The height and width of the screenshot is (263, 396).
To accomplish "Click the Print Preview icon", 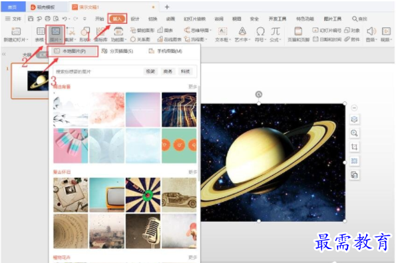I will click(x=56, y=19).
